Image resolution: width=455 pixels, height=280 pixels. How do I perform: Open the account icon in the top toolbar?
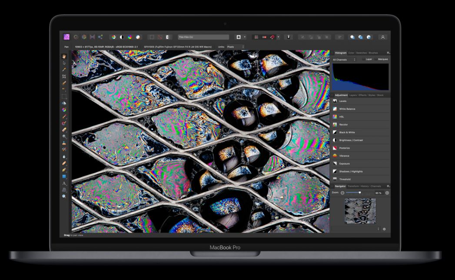click(x=382, y=37)
